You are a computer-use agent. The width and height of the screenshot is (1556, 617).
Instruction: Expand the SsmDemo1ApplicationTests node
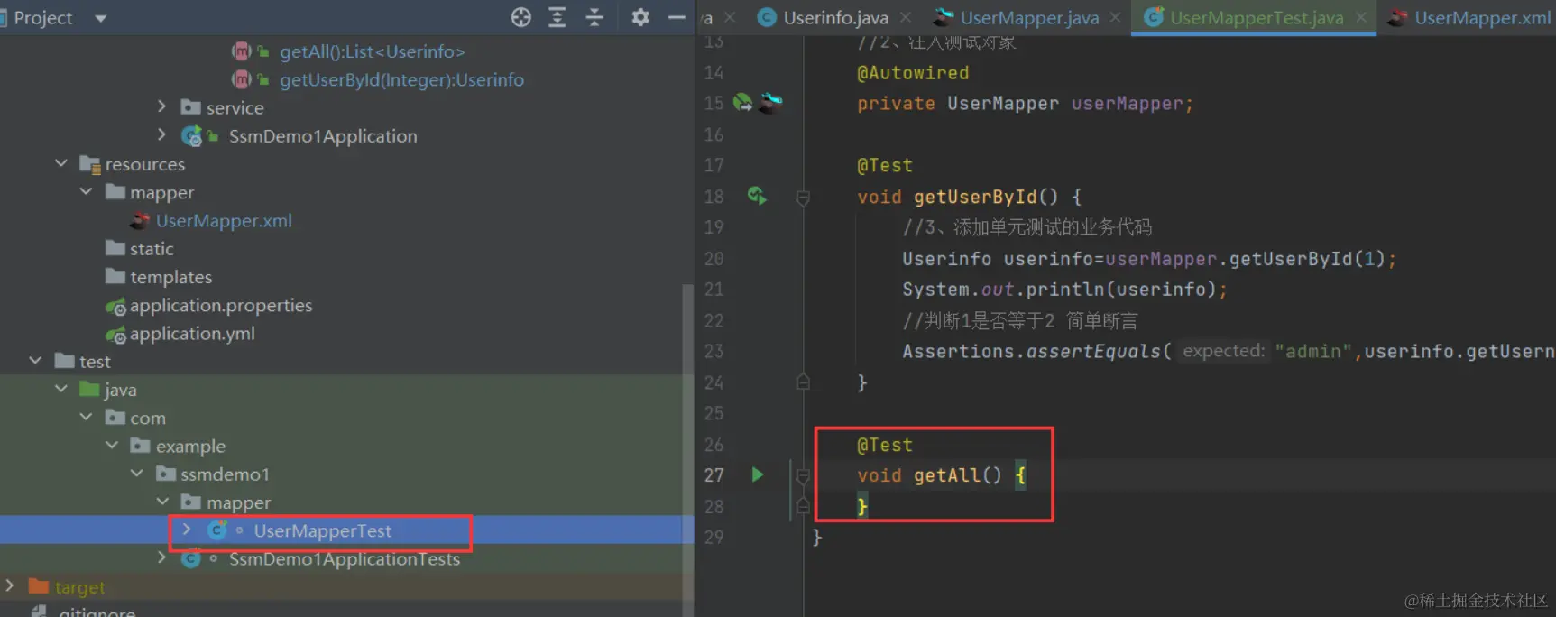click(161, 557)
